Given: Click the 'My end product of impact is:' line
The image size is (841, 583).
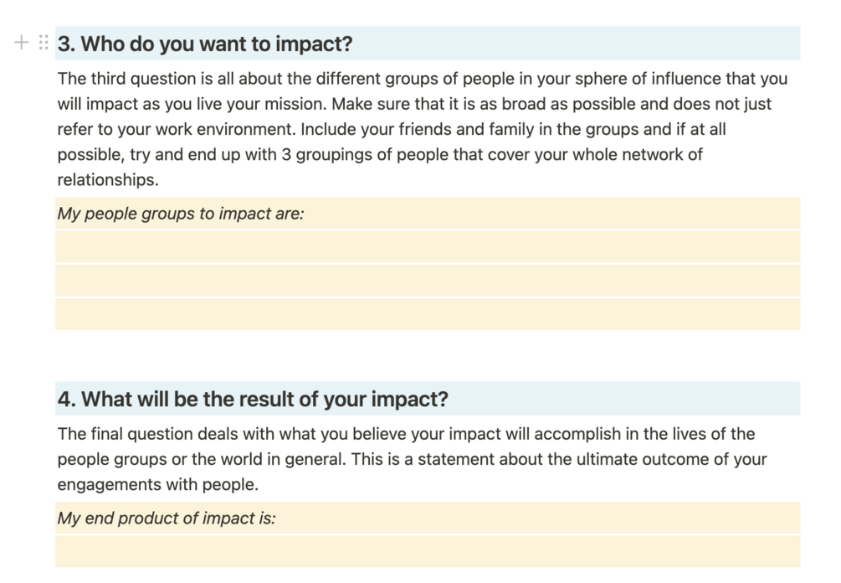Looking at the screenshot, I should click(428, 518).
